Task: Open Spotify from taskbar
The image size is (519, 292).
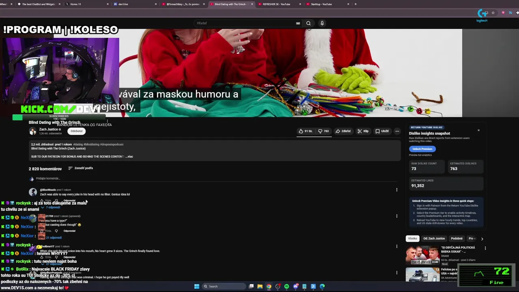Action: pyautogui.click(x=287, y=286)
